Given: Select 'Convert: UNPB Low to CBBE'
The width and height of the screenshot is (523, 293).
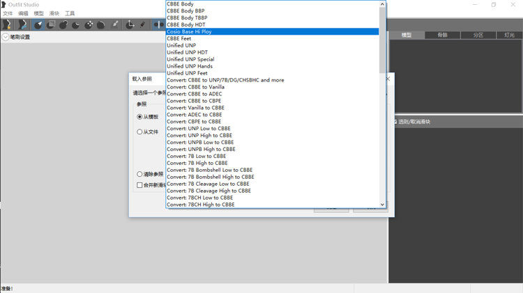Looking at the screenshot, I should (273, 143).
